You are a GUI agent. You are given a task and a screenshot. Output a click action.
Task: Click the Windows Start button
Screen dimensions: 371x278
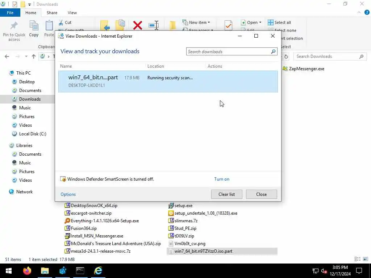(9, 271)
